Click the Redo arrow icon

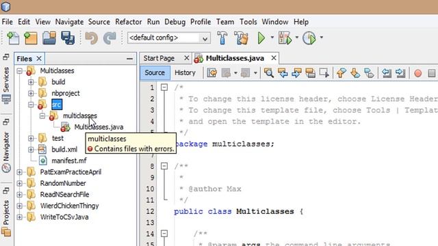(x=109, y=38)
